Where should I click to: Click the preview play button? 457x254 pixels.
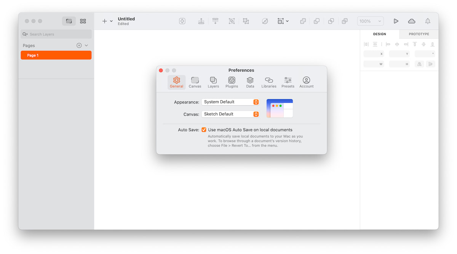click(396, 21)
